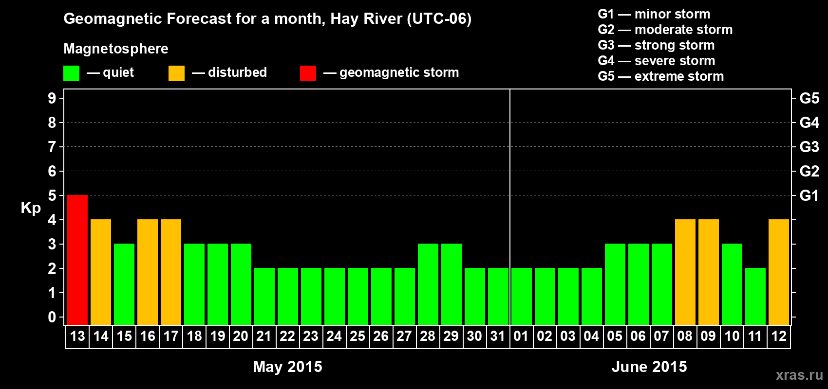The height and width of the screenshot is (389, 828).
Task: Click the Geomagnetic Forecast chart title
Action: 267,19
